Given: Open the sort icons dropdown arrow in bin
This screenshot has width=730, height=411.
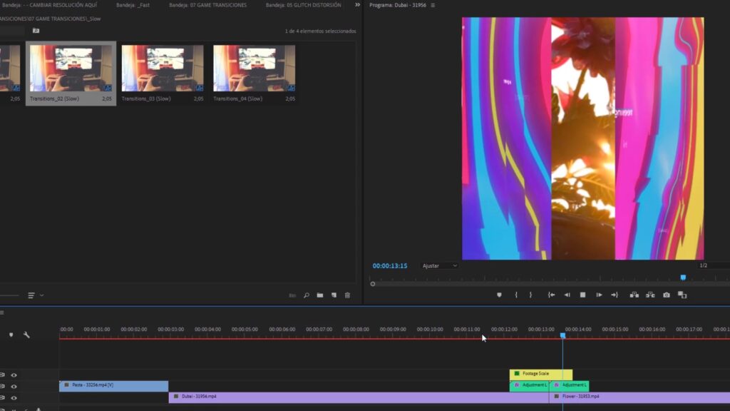Looking at the screenshot, I should coord(42,295).
